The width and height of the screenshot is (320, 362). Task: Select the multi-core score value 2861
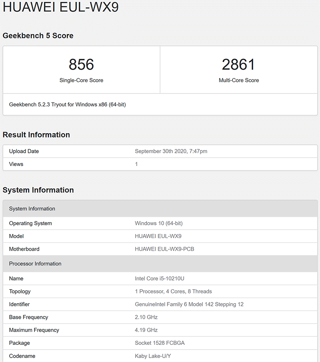239,64
